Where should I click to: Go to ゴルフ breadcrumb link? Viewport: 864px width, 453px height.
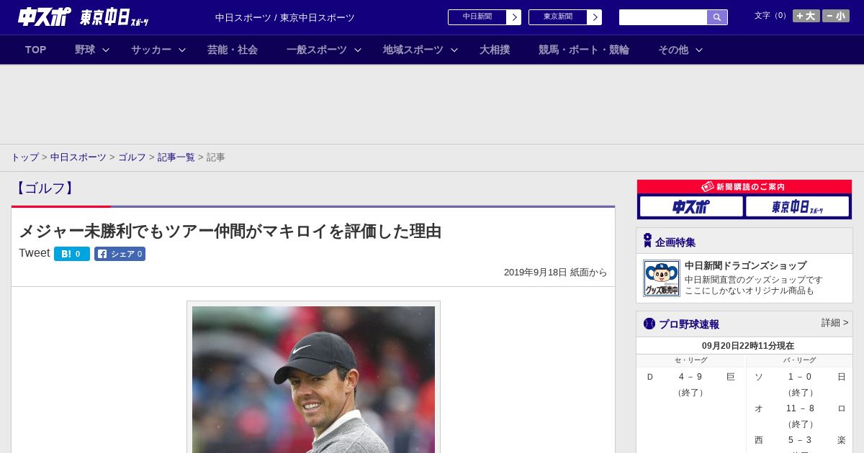tap(132, 157)
